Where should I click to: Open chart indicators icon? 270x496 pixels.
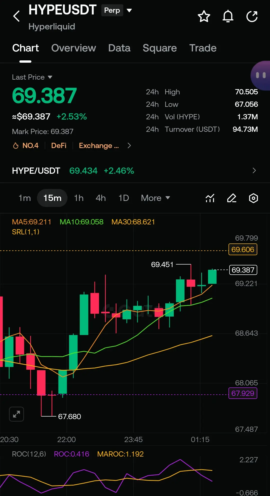[x=210, y=198]
